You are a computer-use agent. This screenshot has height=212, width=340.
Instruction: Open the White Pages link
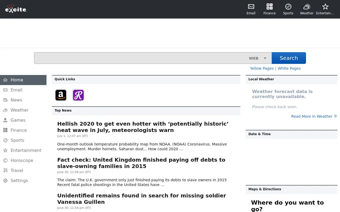point(289,68)
